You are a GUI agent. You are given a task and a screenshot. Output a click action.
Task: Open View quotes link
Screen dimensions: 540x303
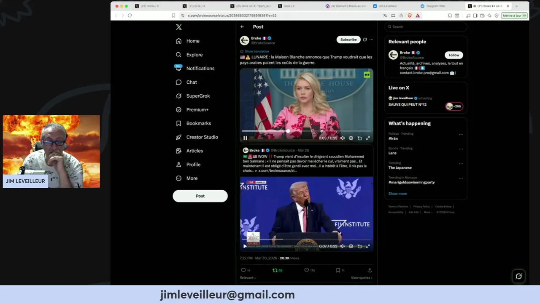[362, 278]
